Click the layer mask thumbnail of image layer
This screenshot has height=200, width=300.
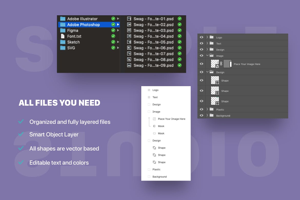pos(227,64)
